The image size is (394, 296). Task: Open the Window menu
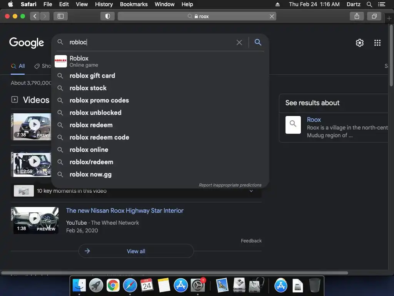165,4
